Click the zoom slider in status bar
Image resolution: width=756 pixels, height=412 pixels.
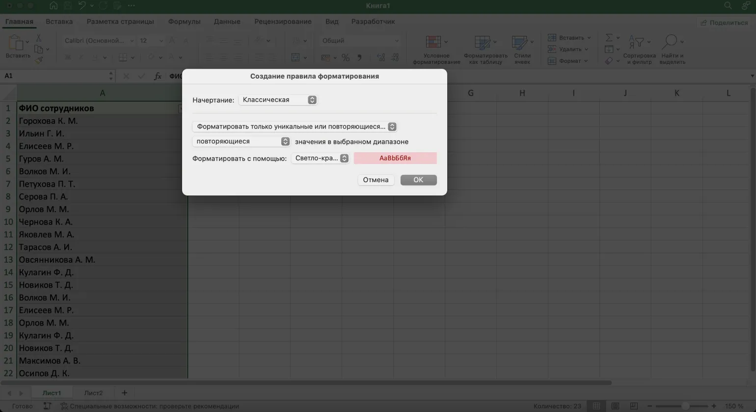pos(685,406)
